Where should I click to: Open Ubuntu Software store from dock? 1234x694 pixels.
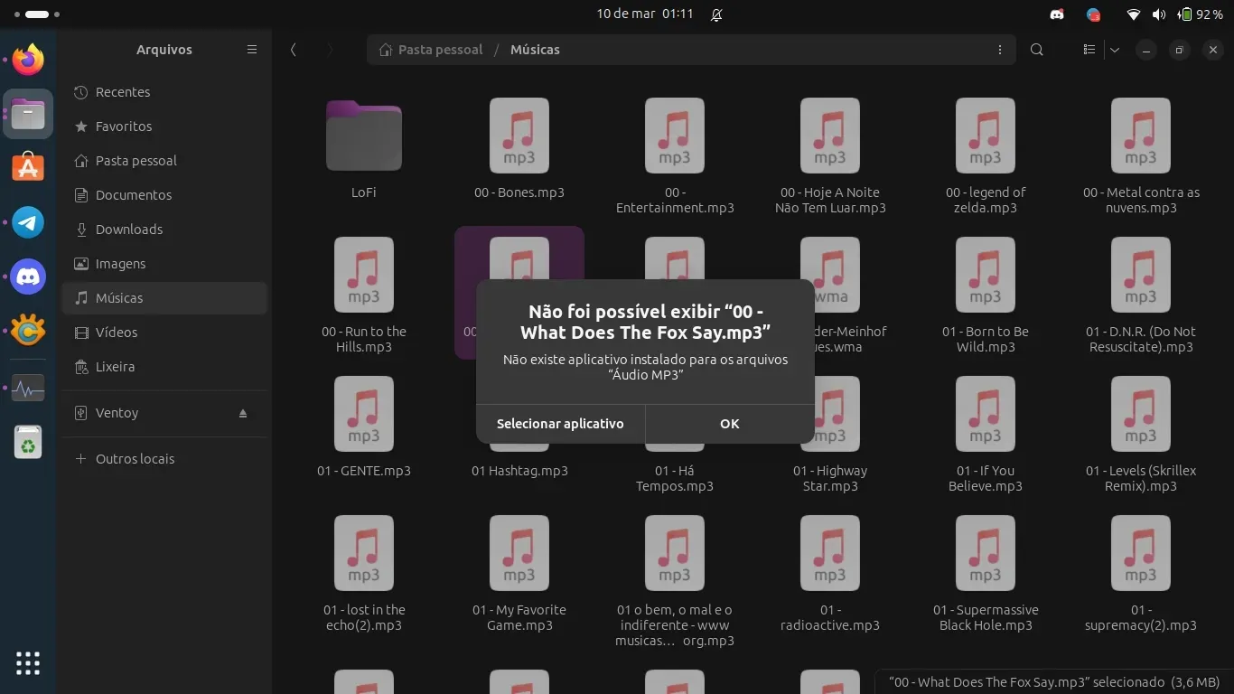28,168
